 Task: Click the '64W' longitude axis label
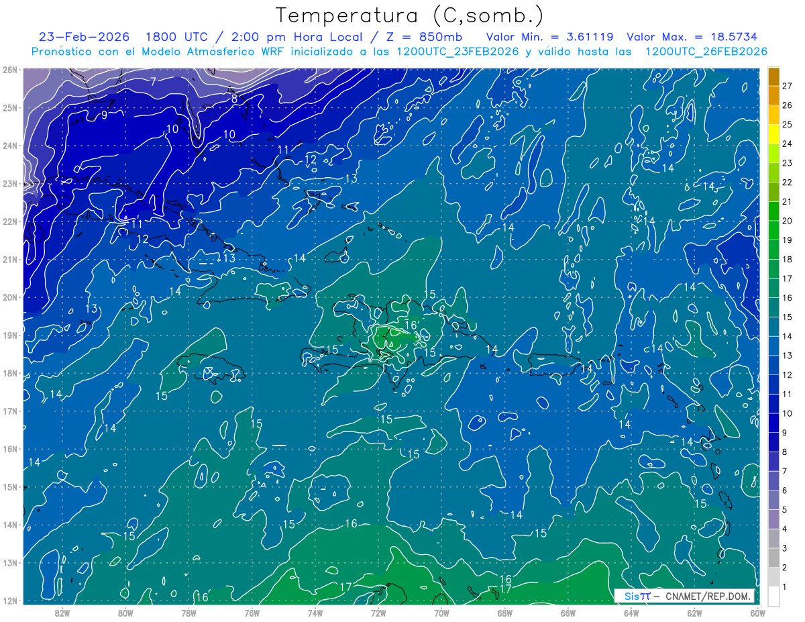pyautogui.click(x=631, y=612)
